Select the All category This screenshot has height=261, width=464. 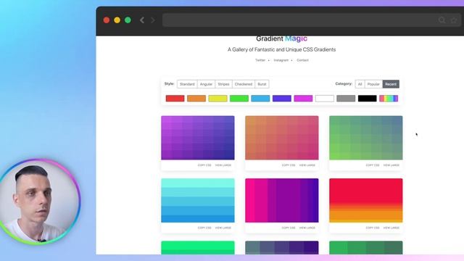(360, 84)
